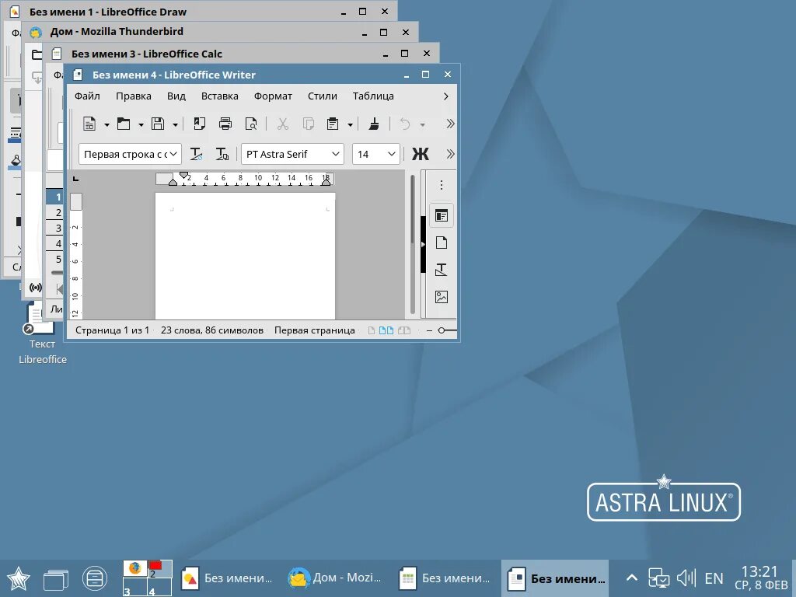Open the Styles sidebar deck icon
The image size is (796, 597).
pos(442,270)
